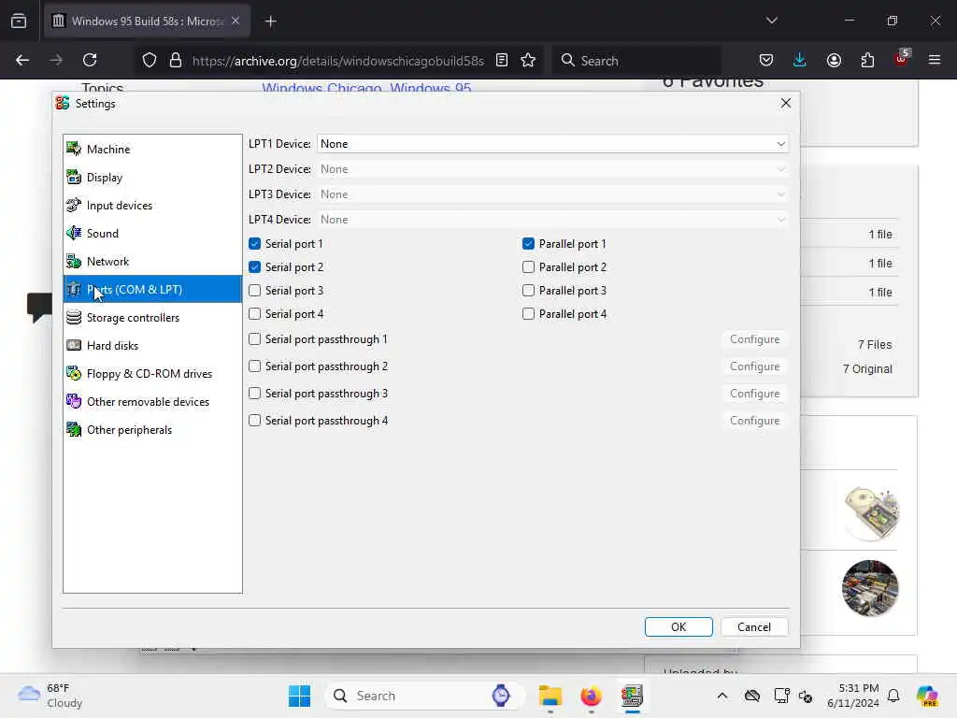Open the LPT1 Device dropdown
The height and width of the screenshot is (718, 957).
point(552,144)
